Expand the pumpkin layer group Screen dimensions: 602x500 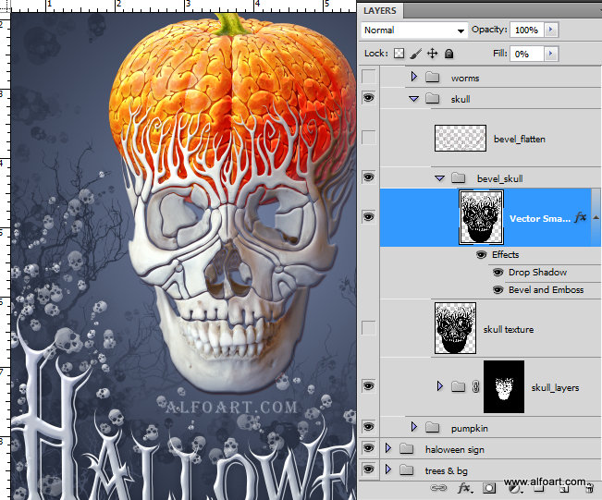413,428
